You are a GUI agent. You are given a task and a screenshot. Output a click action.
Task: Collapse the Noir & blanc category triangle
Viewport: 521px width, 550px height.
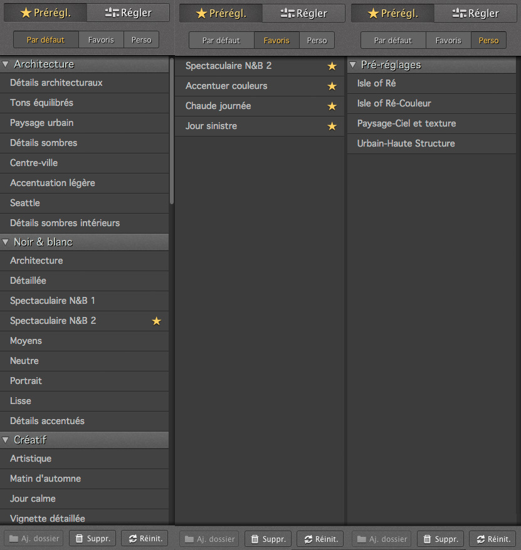click(x=5, y=242)
